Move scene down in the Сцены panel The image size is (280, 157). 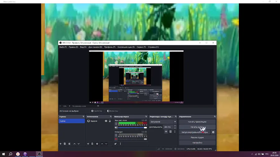(x=79, y=144)
